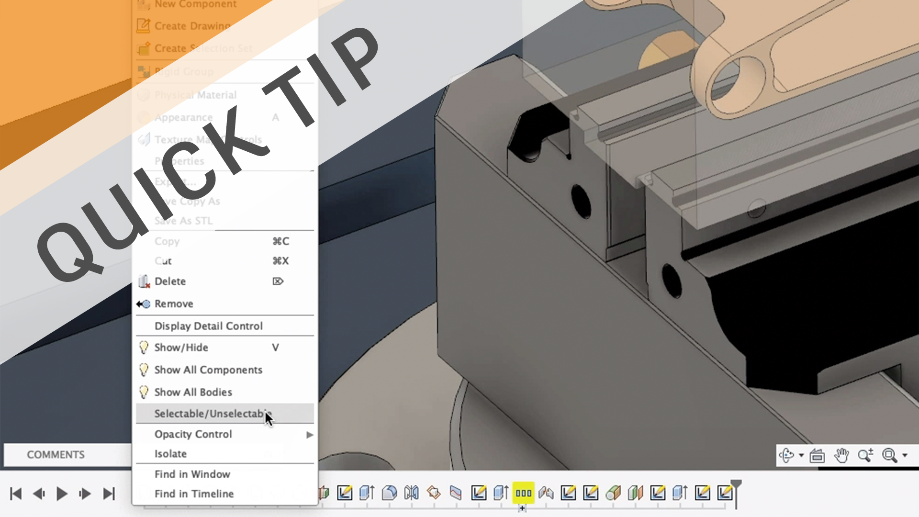The height and width of the screenshot is (517, 919).
Task: Select Isolate from the context menu
Action: click(170, 454)
